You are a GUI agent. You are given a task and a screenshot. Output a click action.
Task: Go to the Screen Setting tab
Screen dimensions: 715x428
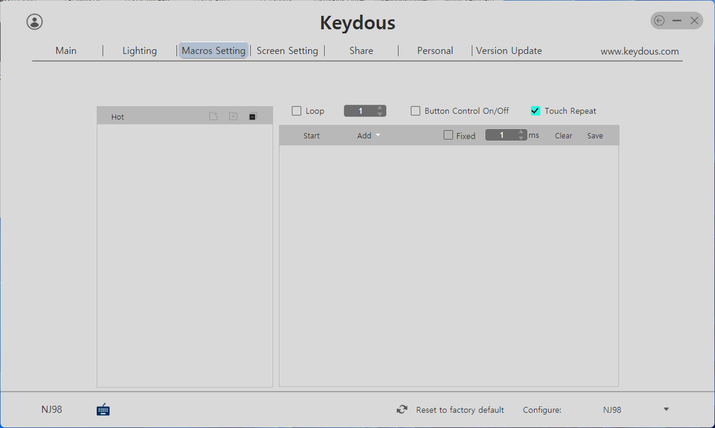point(287,50)
